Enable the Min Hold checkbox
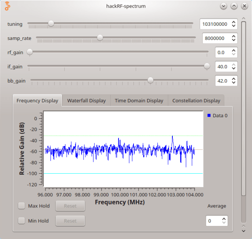Viewport: 252px width, 239px height. 22,221
